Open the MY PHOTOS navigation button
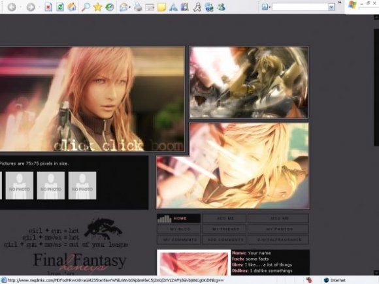This screenshot has width=379, height=284. (278, 229)
